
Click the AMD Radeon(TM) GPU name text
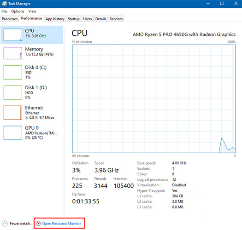41,133
